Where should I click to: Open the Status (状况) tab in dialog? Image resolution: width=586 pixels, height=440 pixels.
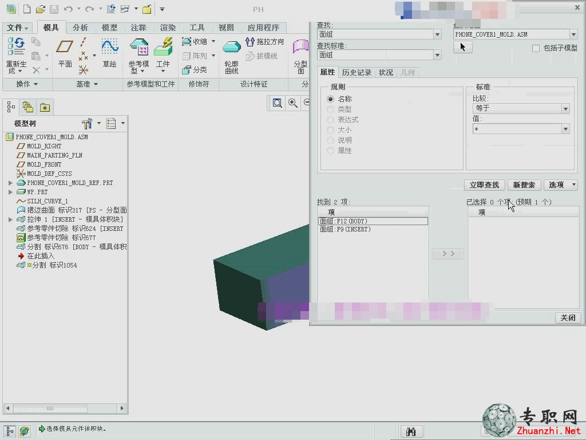[x=386, y=73]
